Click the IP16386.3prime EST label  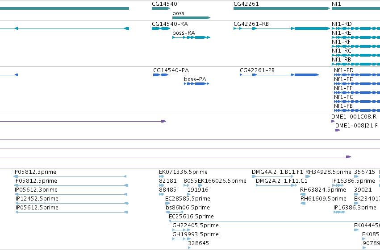pyautogui.click(x=355, y=208)
